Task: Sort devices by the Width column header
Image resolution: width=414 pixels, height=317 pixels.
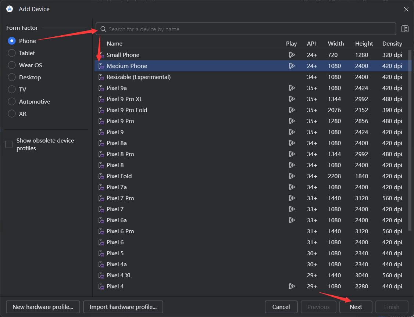Action: 336,43
